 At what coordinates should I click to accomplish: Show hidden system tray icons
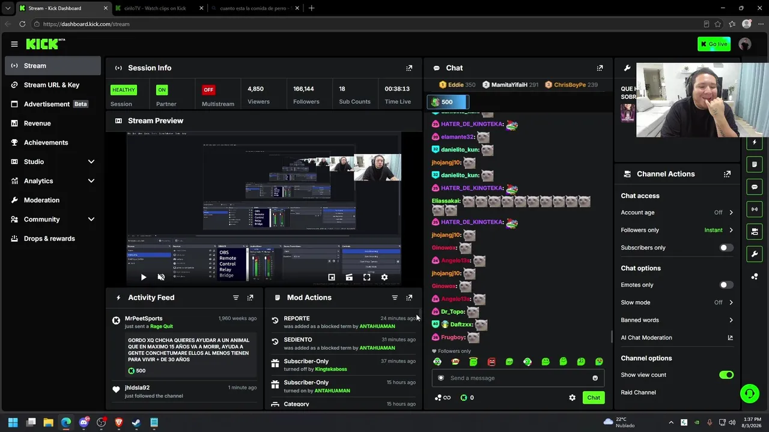(x=671, y=422)
